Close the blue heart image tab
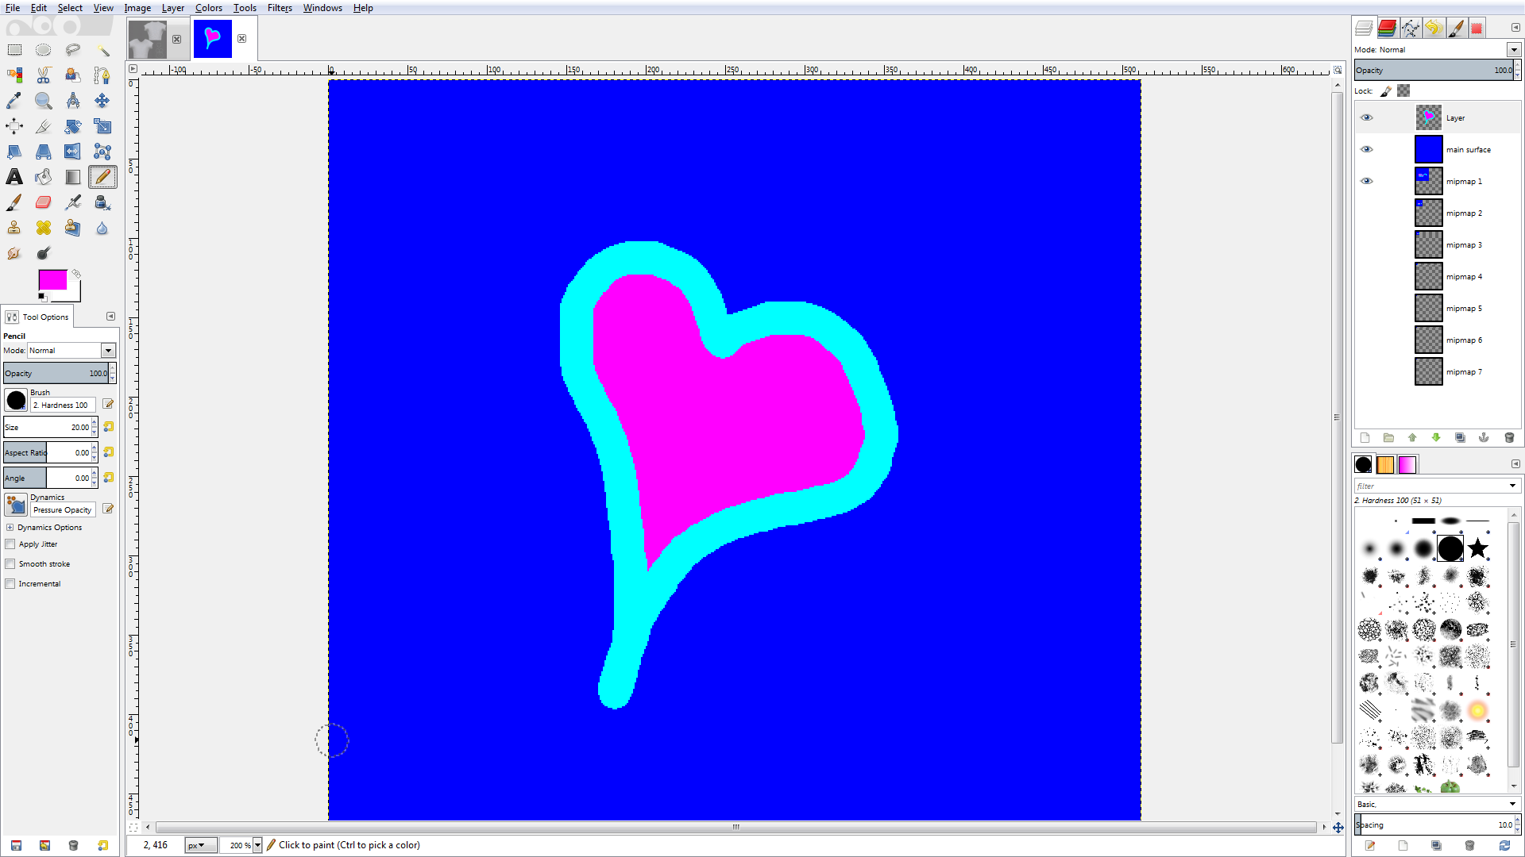1525x857 pixels. click(242, 39)
